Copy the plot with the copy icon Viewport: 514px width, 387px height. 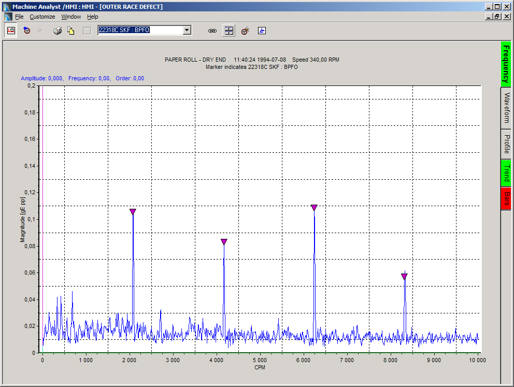[x=71, y=31]
